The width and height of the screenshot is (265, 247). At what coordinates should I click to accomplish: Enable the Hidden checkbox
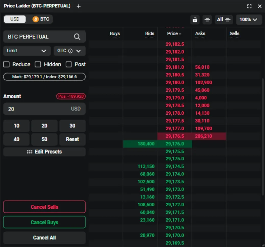[38, 64]
